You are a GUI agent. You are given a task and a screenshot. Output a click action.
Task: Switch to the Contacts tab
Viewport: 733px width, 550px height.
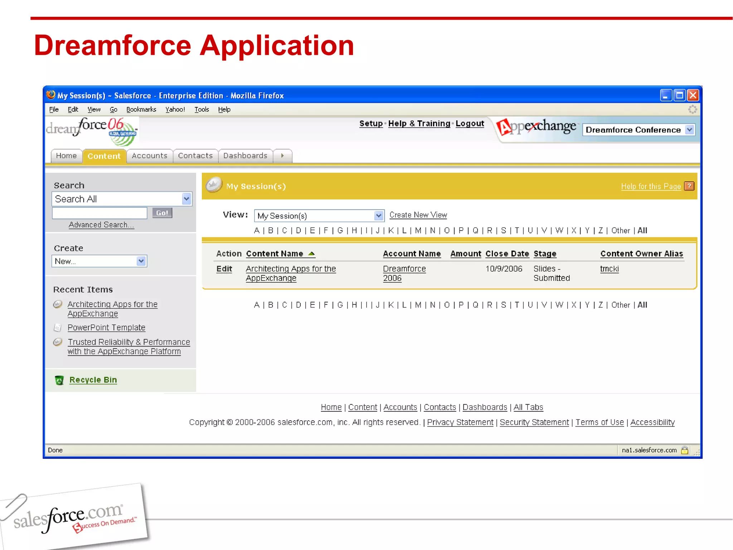coord(195,156)
